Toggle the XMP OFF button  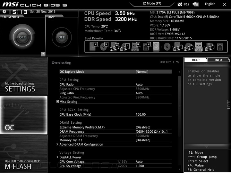tap(62, 37)
